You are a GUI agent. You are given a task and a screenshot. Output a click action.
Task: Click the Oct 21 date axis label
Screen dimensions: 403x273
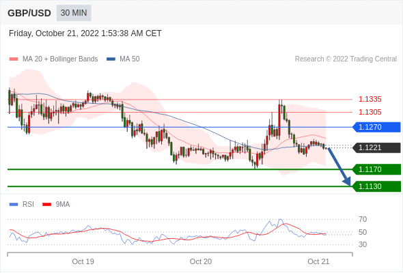click(x=318, y=261)
